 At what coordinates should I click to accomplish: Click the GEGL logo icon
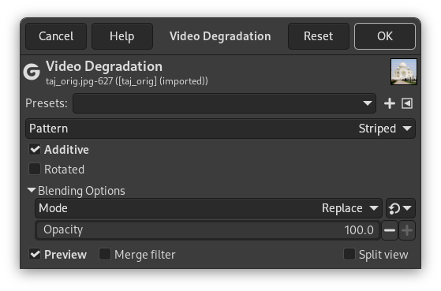tap(32, 72)
